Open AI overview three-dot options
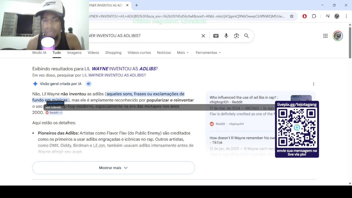The width and height of the screenshot is (352, 198). tap(313, 84)
